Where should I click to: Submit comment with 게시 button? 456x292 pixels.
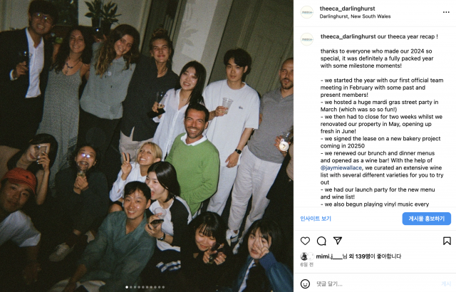point(446,284)
